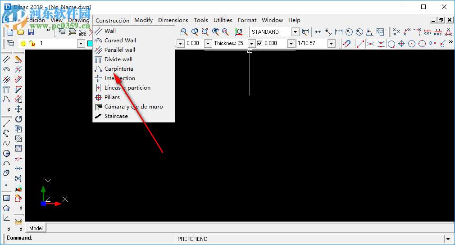This screenshot has width=455, height=245.
Task: Select the circle drawing tool in sidebar
Action: (x=6, y=154)
